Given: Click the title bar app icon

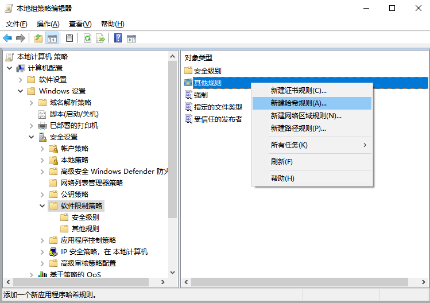Looking at the screenshot, I should pyautogui.click(x=9, y=8).
